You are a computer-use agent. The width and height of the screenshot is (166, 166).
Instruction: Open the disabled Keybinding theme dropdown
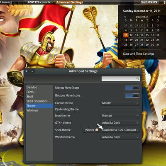(x=120, y=109)
